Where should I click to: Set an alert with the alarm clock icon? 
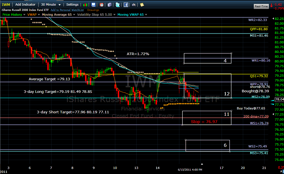click(x=102, y=5)
